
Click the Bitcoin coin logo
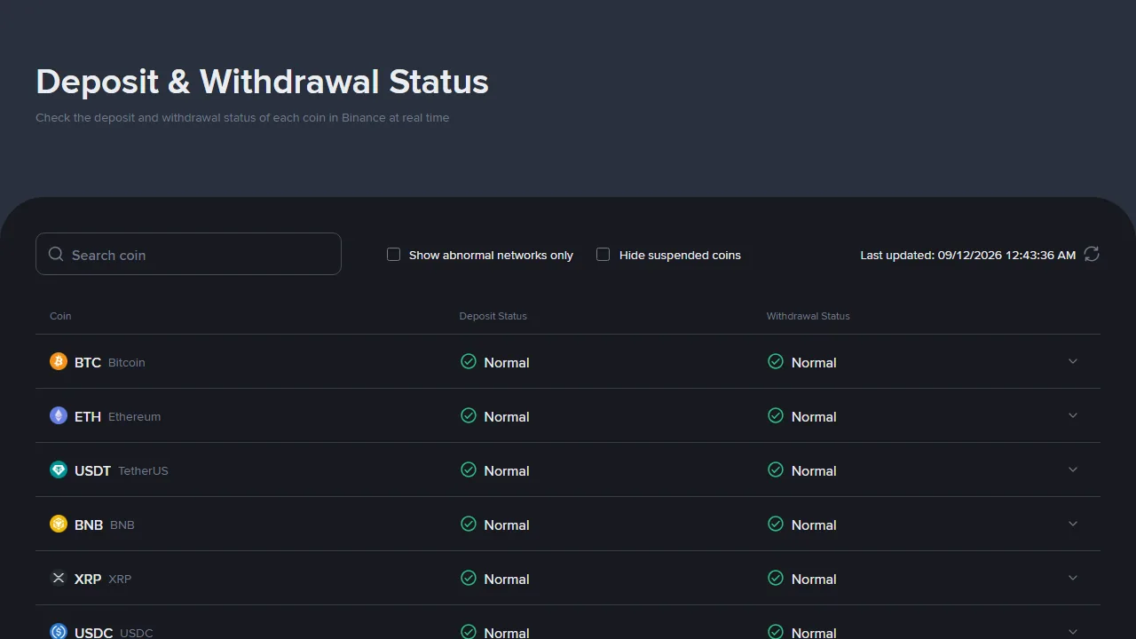point(59,361)
